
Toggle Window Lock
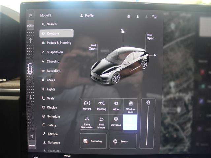[x=131, y=107]
